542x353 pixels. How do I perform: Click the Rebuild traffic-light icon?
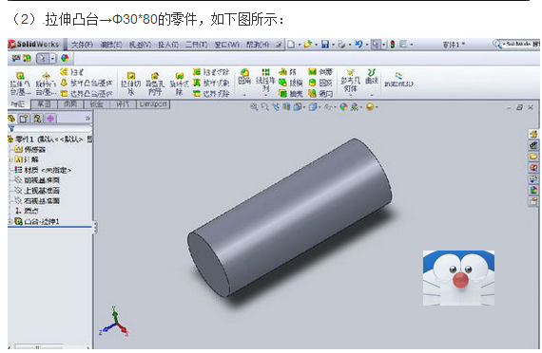(393, 45)
